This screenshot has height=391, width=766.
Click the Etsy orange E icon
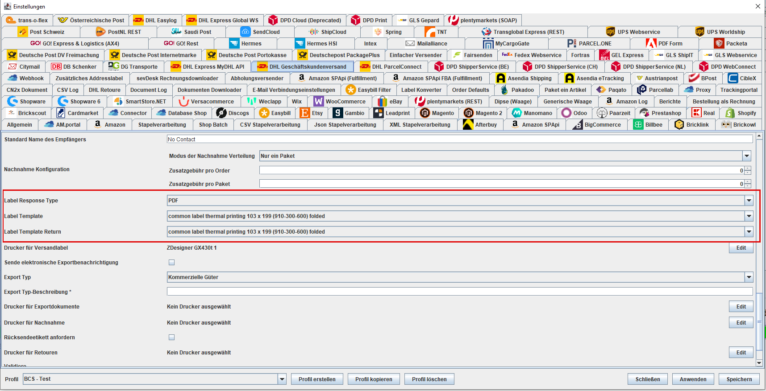point(305,113)
